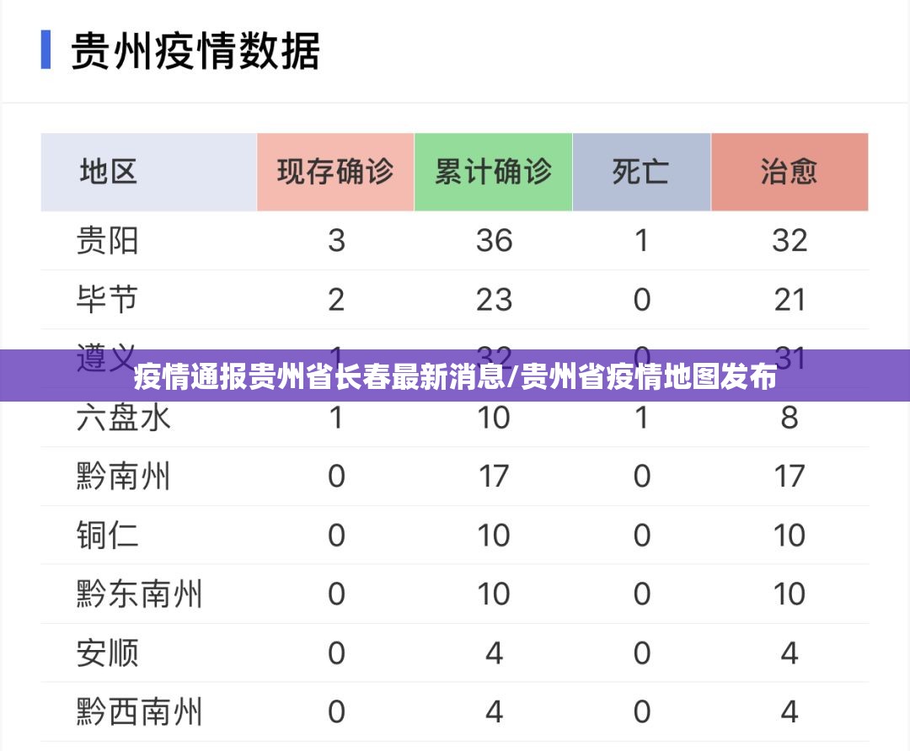
Task: Click 贵阳's cumulative confirmed value 36
Action: [494, 241]
